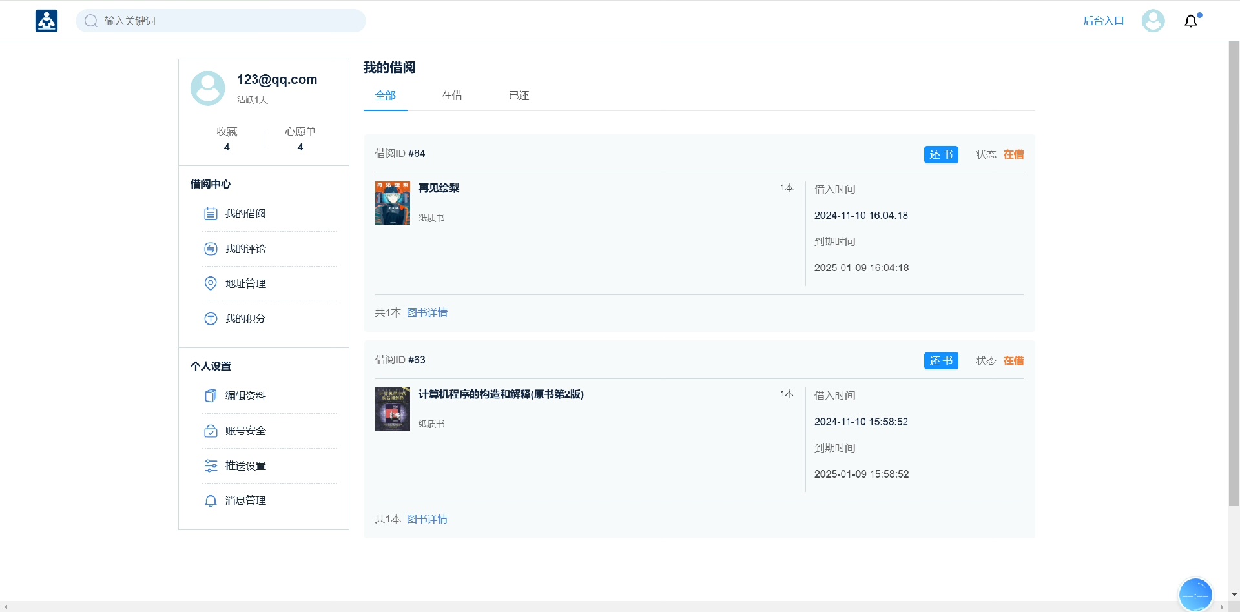Click the 再见绘梨 book cover thumbnail
Viewport: 1240px width, 612px height.
point(393,203)
